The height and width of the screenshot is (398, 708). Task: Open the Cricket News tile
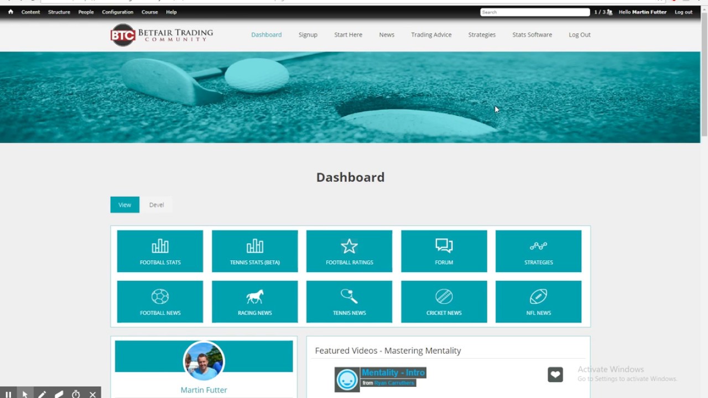[x=444, y=302]
